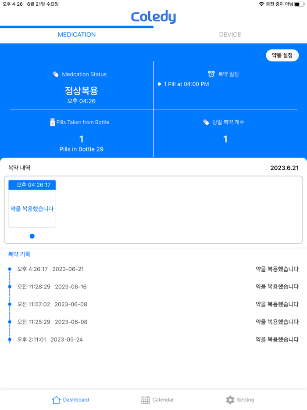307x410 pixels.
Task: Select record 오후 4:26:17 2023-06-21
Action: tap(153, 269)
